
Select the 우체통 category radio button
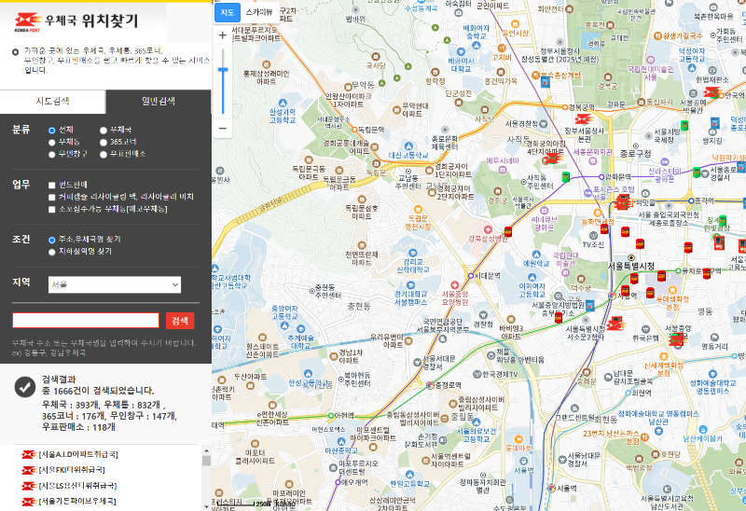(x=52, y=143)
